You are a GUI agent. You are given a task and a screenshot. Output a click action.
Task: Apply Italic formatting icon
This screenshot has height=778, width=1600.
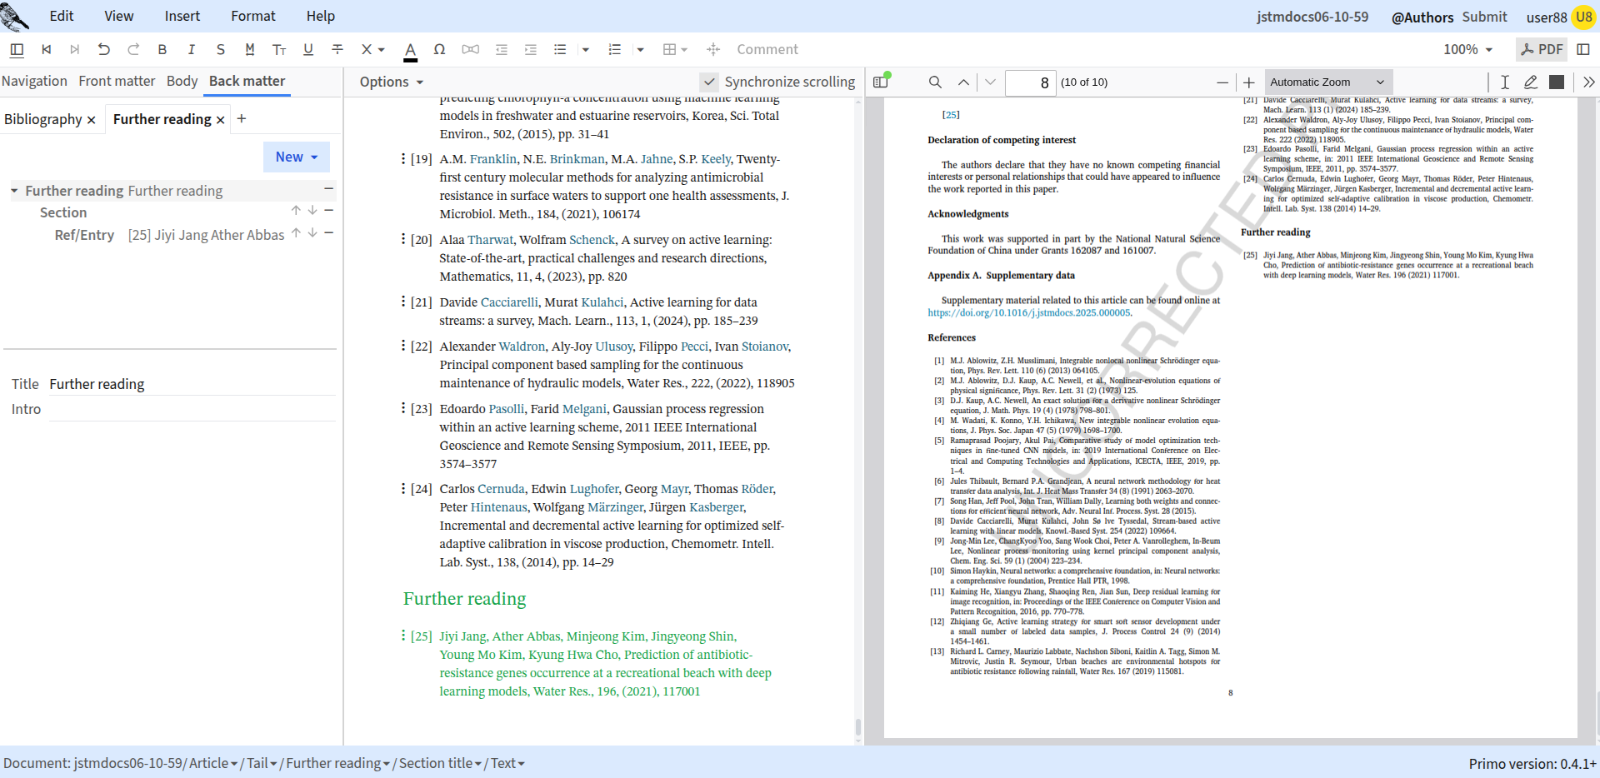click(x=192, y=49)
